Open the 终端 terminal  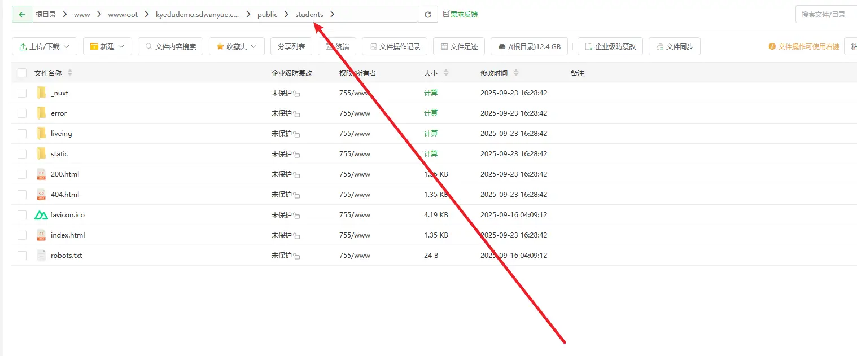coord(337,46)
